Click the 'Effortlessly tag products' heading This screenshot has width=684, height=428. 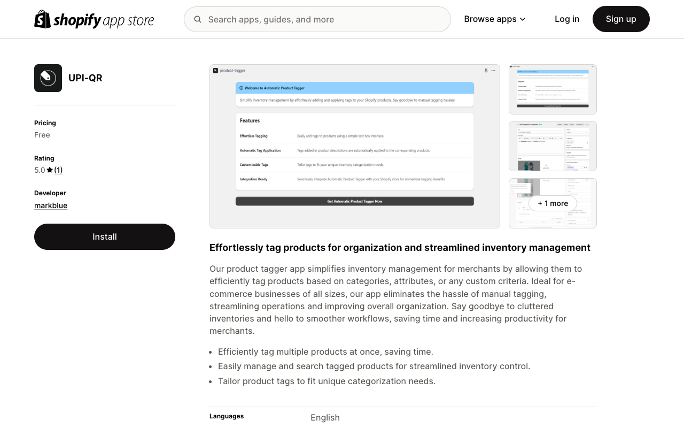400,248
